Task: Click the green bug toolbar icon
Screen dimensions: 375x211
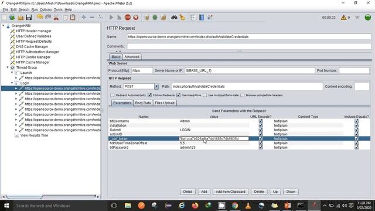Action: pyautogui.click(x=155, y=18)
